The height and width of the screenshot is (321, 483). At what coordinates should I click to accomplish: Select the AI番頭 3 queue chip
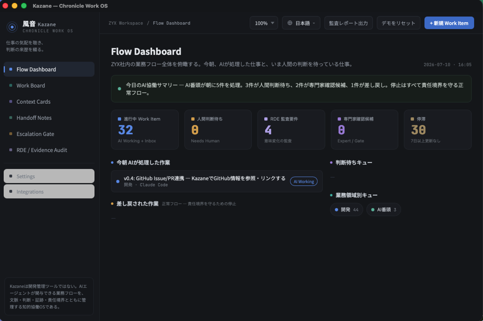[384, 209]
